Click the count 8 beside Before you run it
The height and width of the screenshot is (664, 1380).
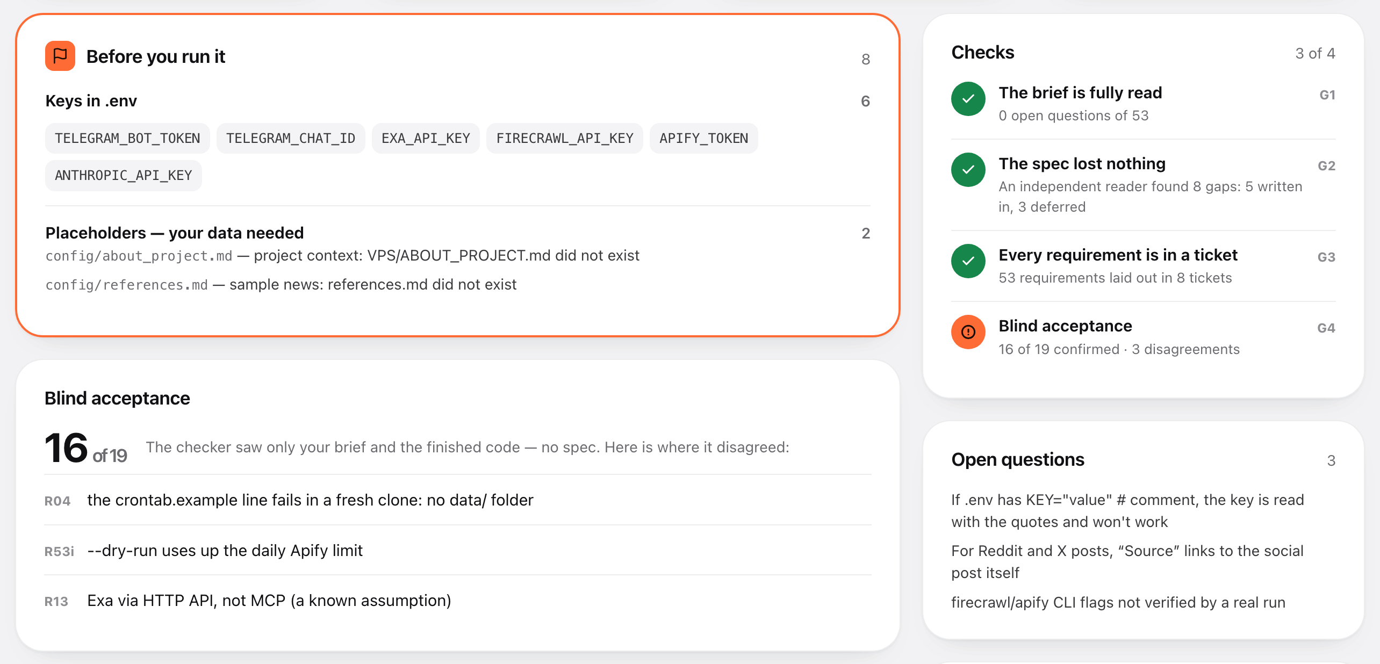866,59
